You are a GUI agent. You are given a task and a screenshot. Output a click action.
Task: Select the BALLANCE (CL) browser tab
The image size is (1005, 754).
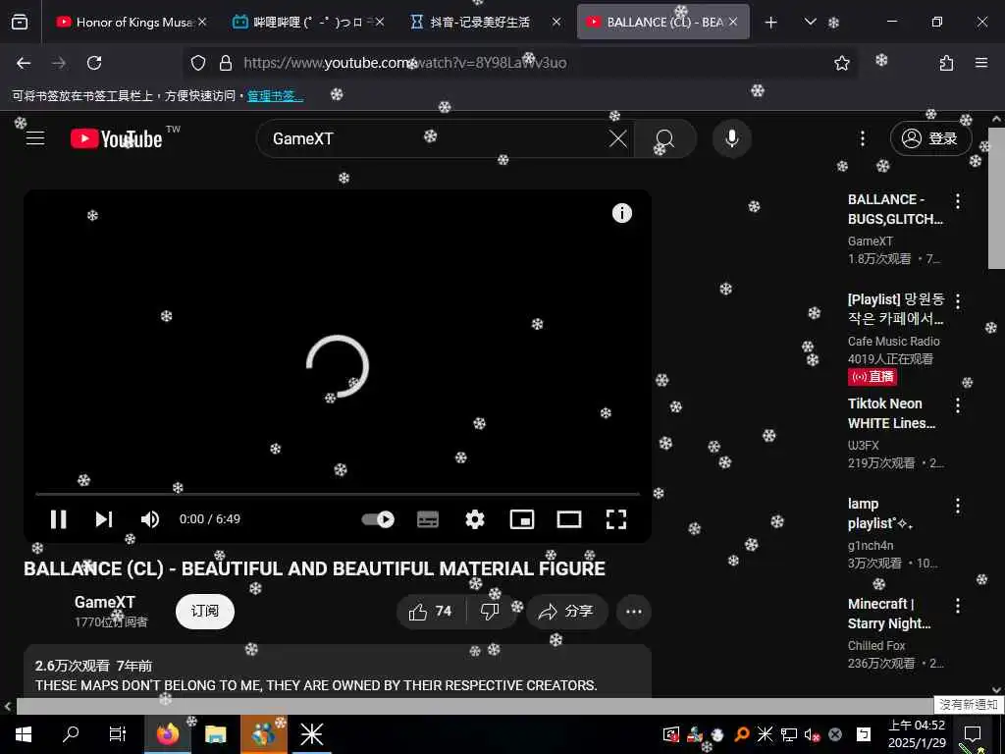pos(662,22)
